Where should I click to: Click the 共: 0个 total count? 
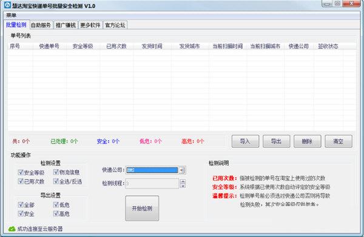click(21, 141)
